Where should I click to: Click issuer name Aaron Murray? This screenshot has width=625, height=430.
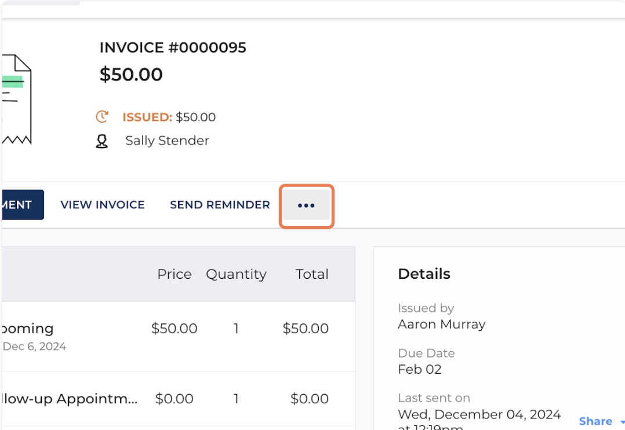click(x=441, y=324)
